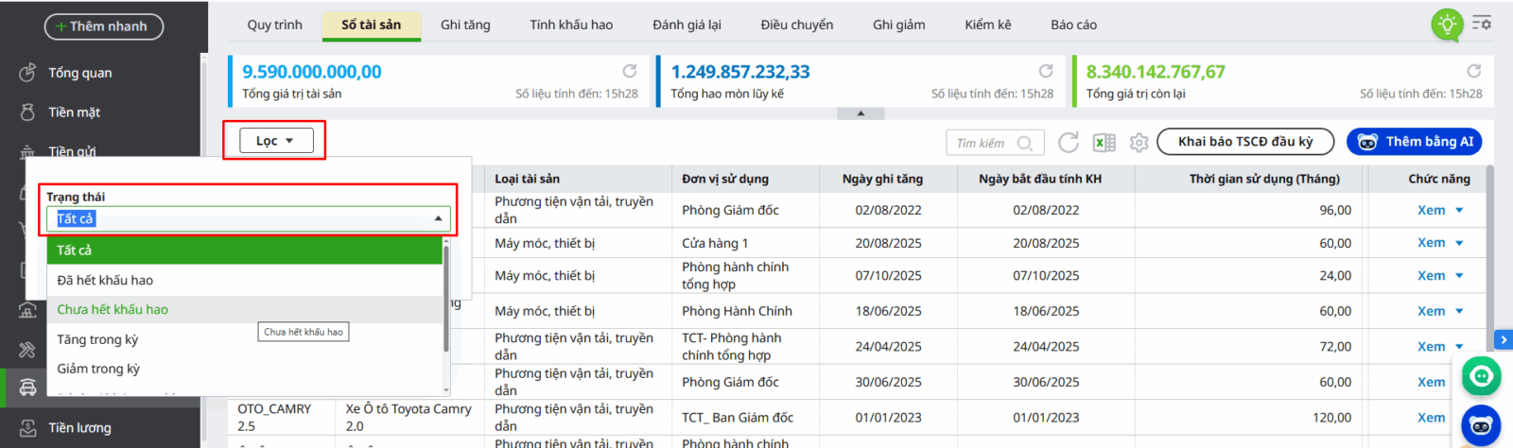Export the asset list to Excel
This screenshot has width=1513, height=448.
click(1104, 143)
